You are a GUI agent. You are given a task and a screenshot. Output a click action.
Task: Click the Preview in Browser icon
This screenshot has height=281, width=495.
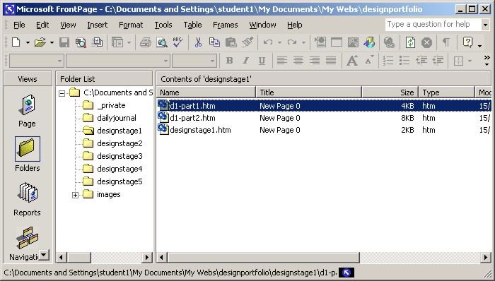coord(162,42)
